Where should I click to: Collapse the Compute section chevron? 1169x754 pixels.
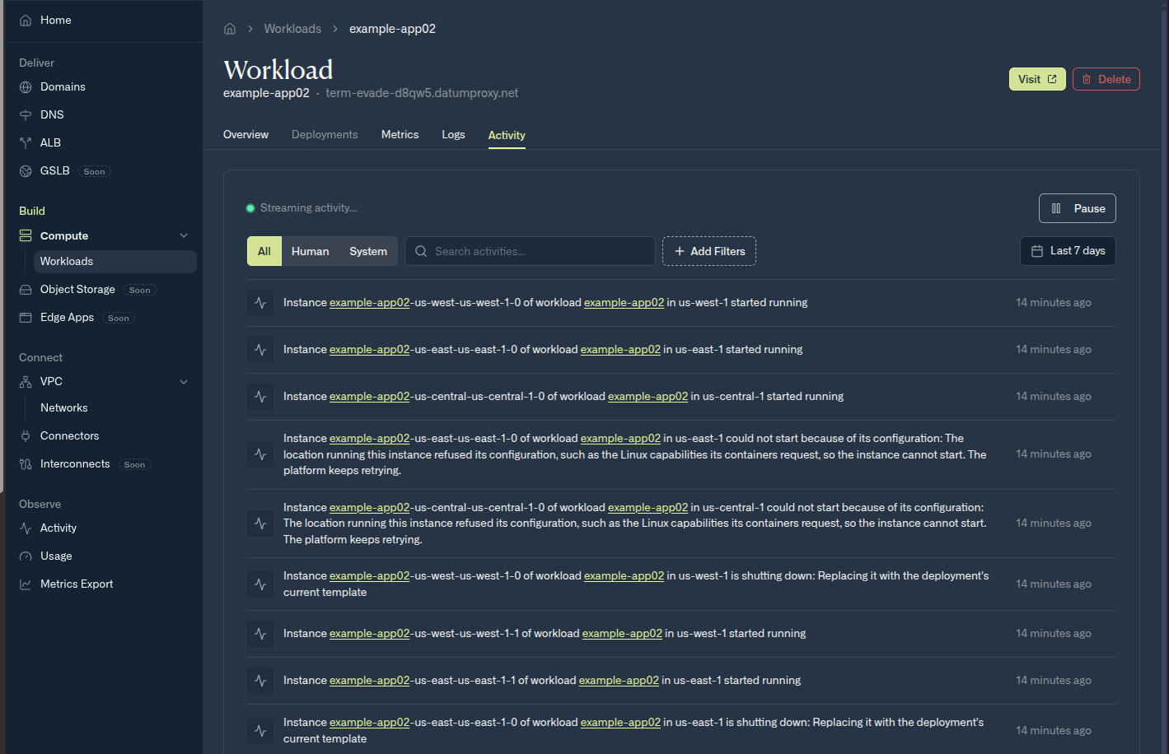point(184,236)
